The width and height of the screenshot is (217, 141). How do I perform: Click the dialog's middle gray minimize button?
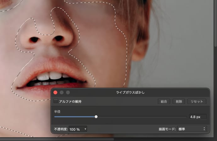tap(62, 92)
